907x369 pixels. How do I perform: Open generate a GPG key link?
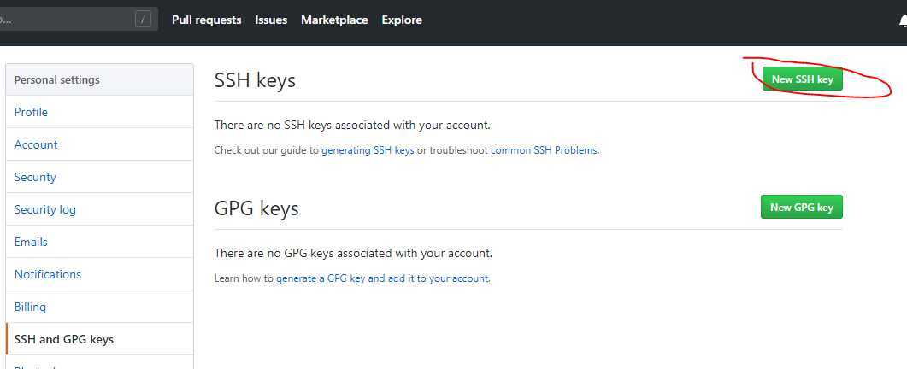[x=383, y=278]
